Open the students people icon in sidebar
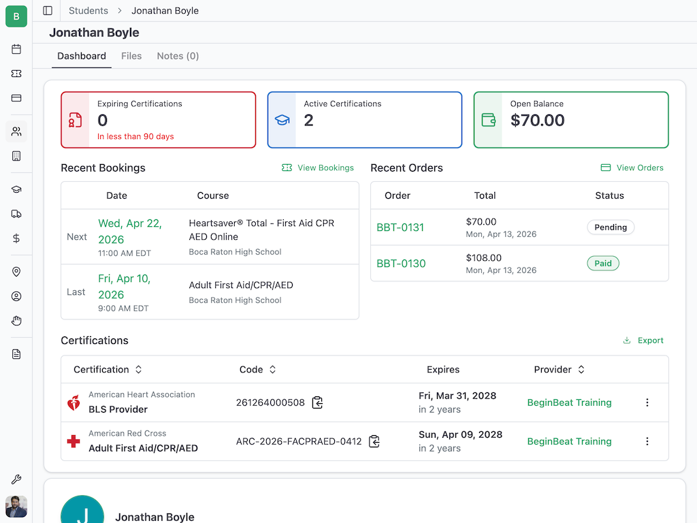697x523 pixels. click(16, 131)
